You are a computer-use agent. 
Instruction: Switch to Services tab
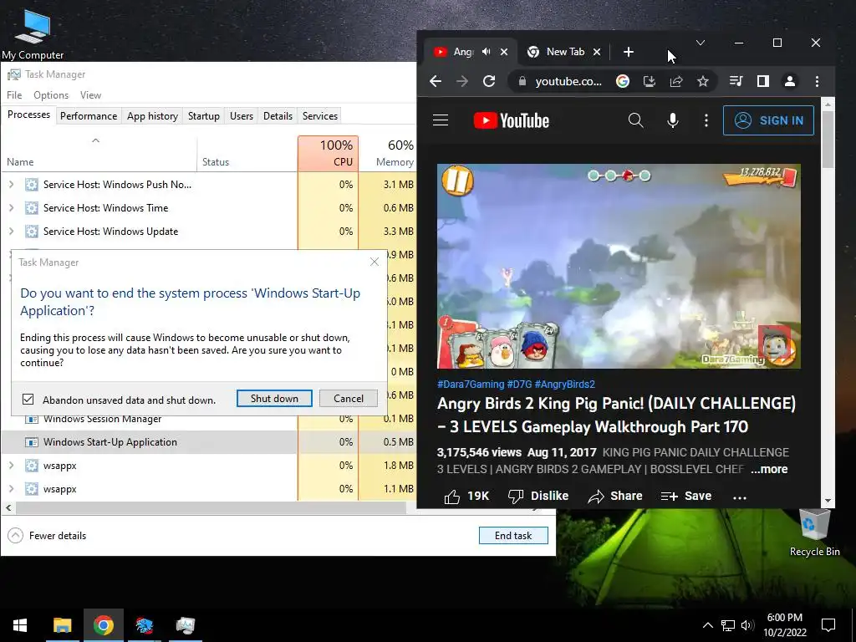point(320,115)
